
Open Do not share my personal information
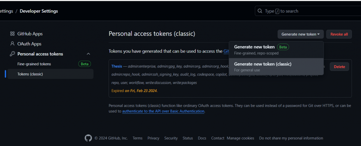click(x=291, y=138)
